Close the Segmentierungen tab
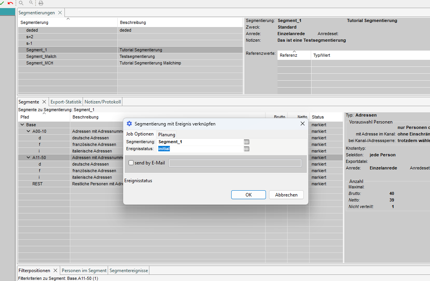Screen dimensions: 430x281 pyautogui.click(x=60, y=13)
